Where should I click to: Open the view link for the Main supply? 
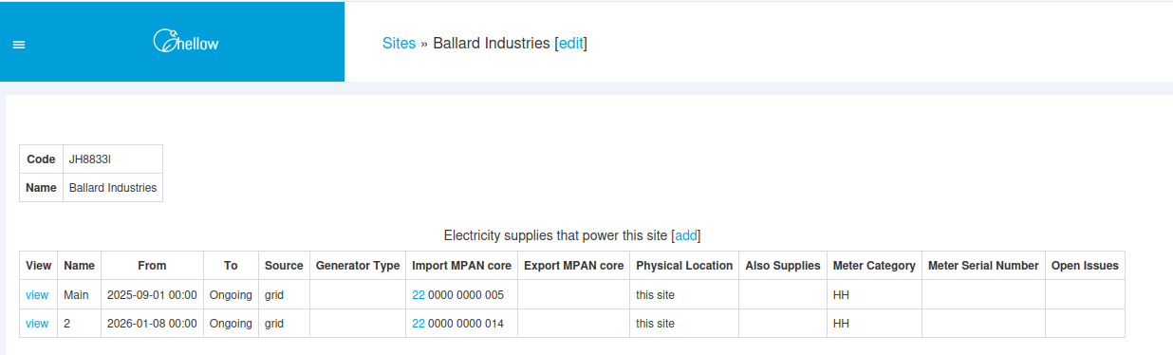click(37, 295)
